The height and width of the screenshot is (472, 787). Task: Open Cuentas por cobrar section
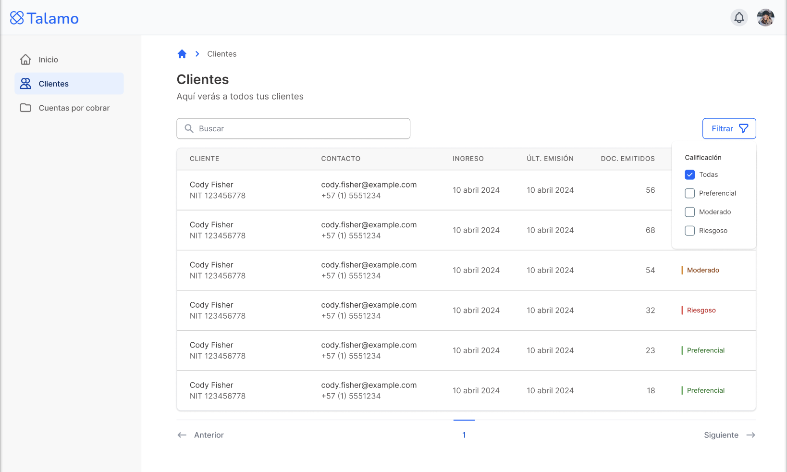click(69, 108)
